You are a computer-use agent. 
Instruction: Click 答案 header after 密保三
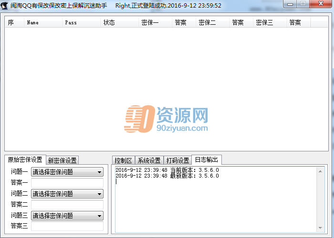[298, 22]
